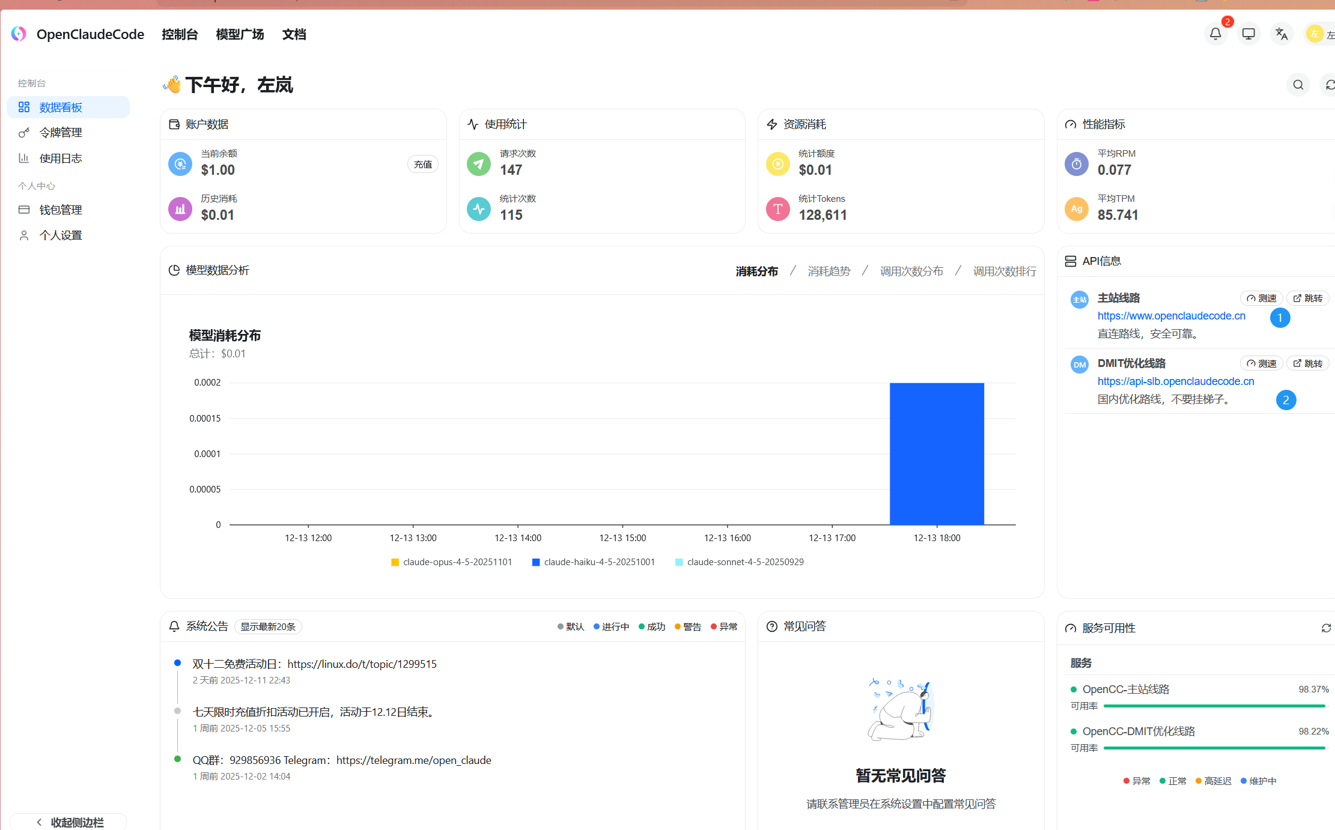Open the display theme monitor icon
The image size is (1335, 830).
(1248, 34)
